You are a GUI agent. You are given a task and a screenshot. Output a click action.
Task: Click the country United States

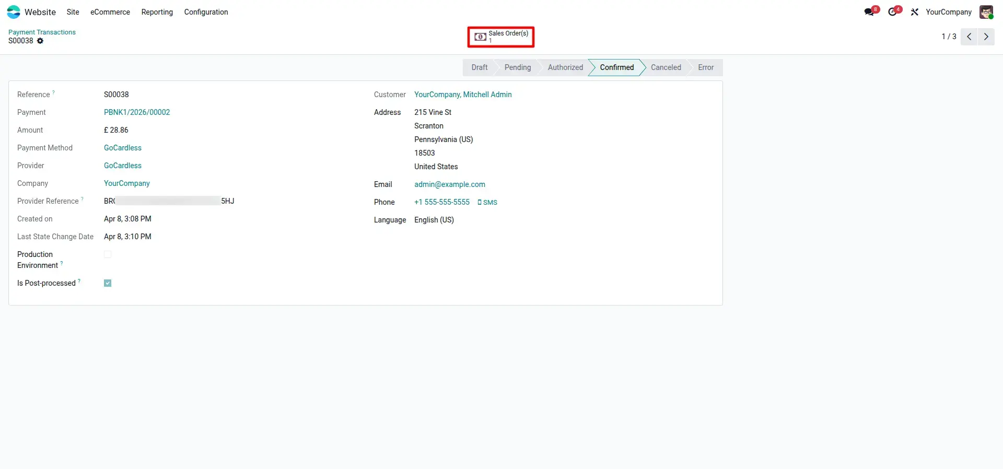[436, 167]
